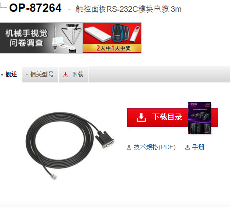Click the download icon beside 手册
The image size is (230, 207).
click(x=188, y=147)
